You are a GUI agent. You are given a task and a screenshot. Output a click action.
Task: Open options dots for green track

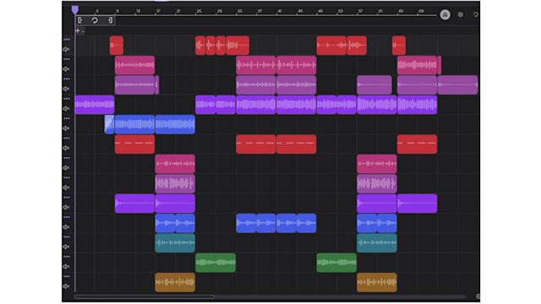67,257
